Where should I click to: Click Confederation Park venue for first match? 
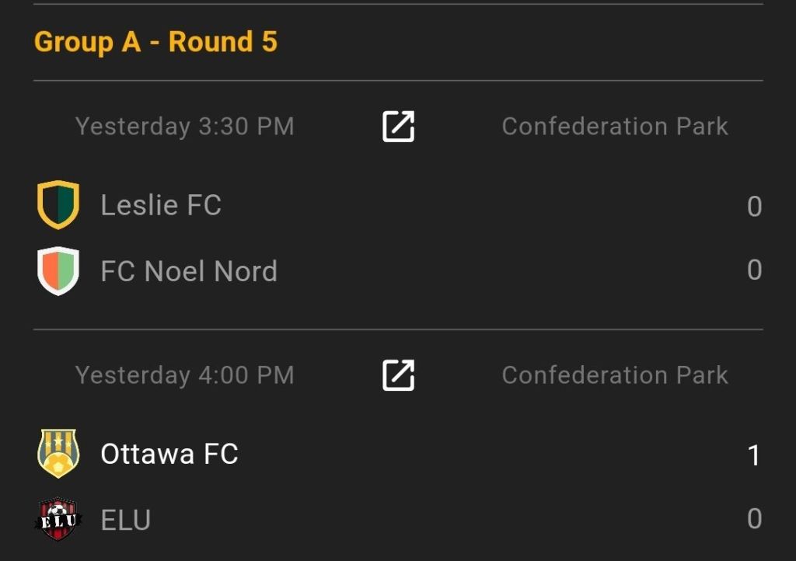coord(615,127)
